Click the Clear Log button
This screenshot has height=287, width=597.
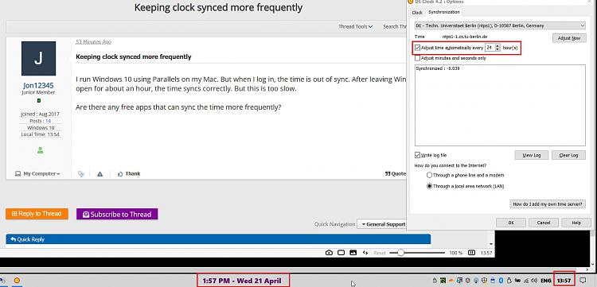point(568,155)
